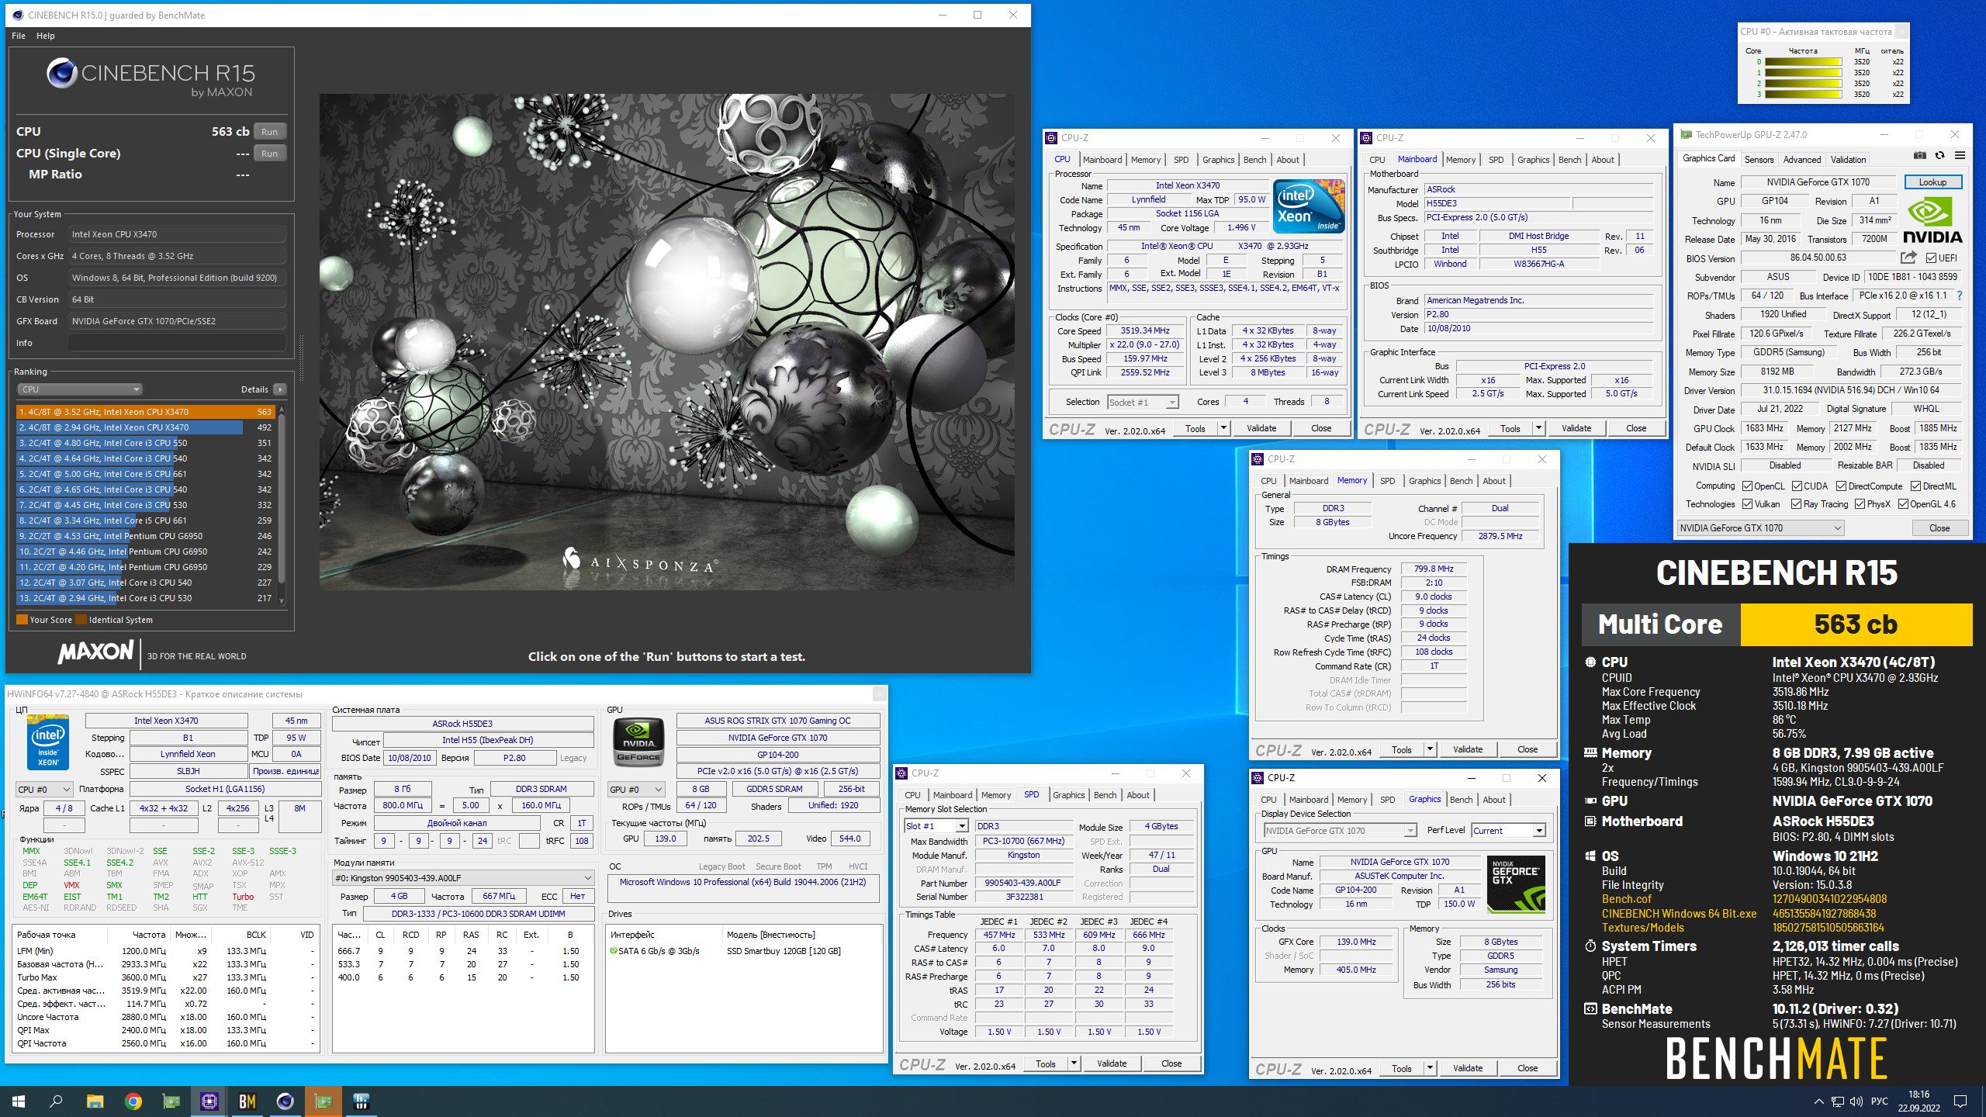Screen dimensions: 1986x1117
Task: Click Tools button in CPU-Z Memory window
Action: pyautogui.click(x=1401, y=749)
